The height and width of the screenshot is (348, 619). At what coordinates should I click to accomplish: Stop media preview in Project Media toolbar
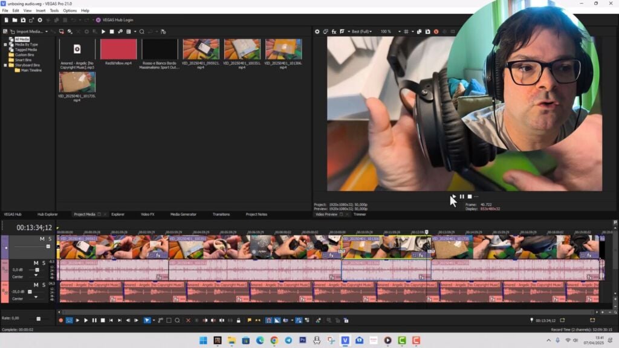tap(112, 31)
